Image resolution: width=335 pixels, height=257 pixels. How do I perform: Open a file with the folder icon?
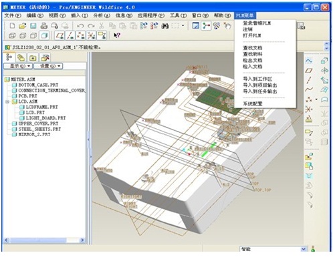22,26
